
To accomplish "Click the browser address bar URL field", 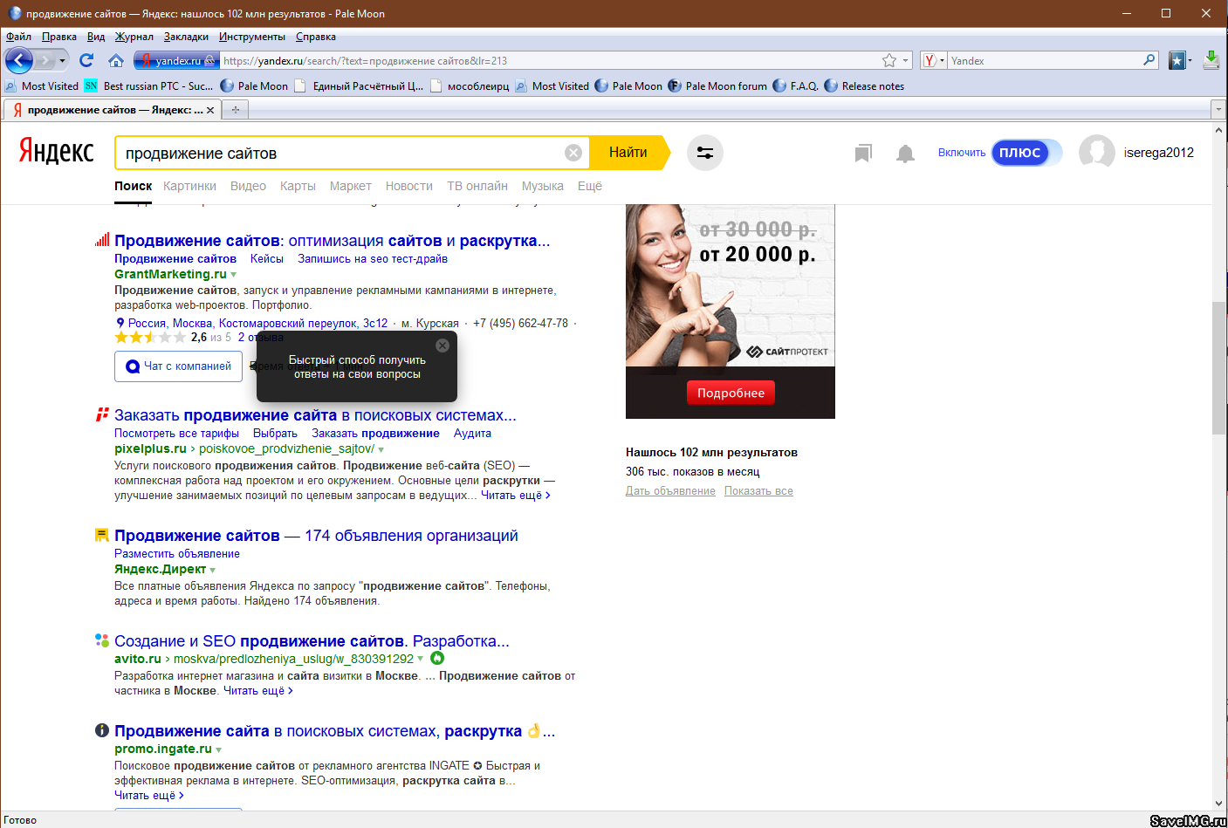I will (x=550, y=60).
